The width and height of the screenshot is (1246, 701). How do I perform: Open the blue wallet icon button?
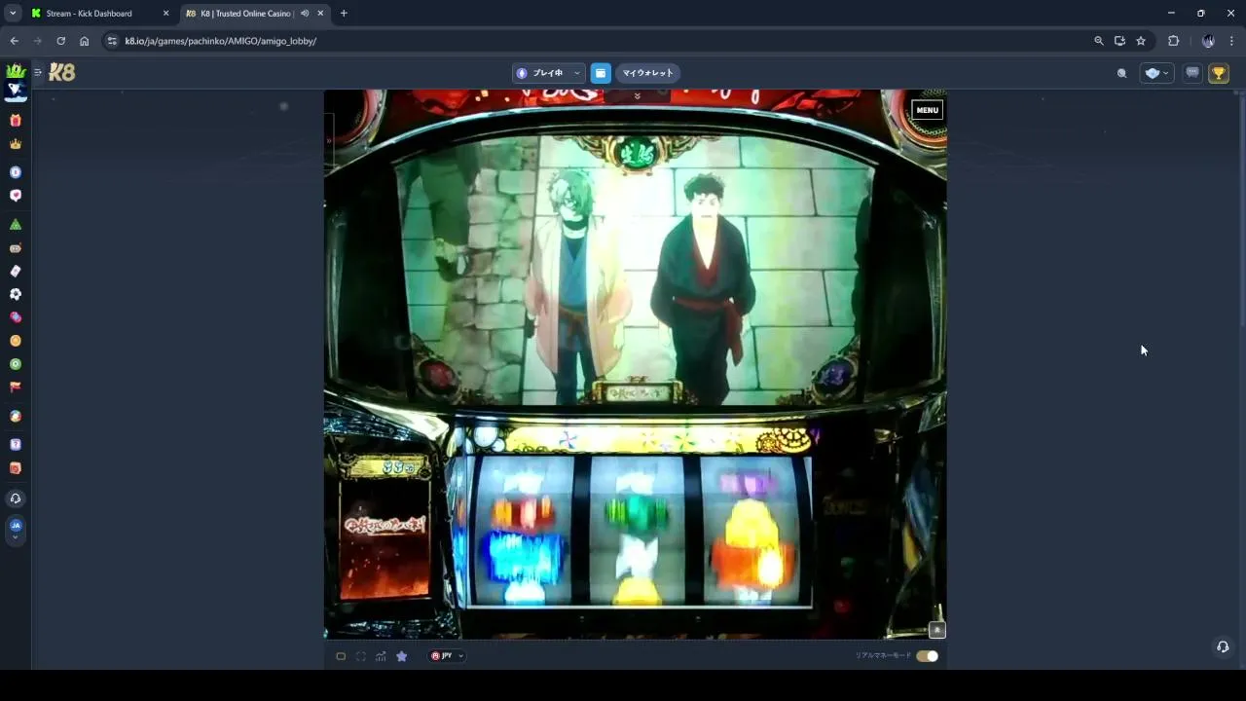pyautogui.click(x=601, y=73)
